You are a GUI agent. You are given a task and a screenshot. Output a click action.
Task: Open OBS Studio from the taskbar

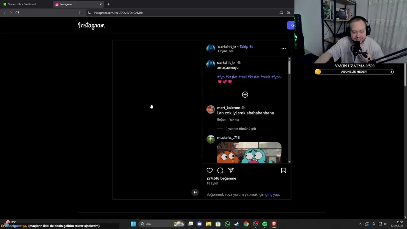[255, 224]
